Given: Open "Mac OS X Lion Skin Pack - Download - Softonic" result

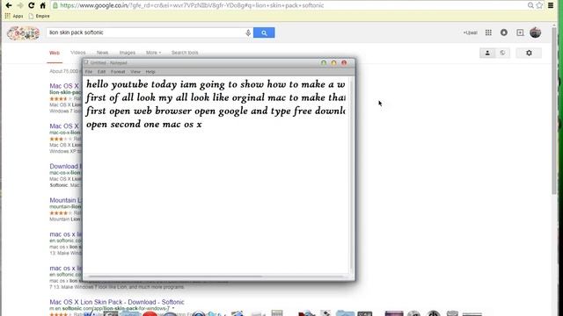Looking at the screenshot, I should tap(117, 302).
